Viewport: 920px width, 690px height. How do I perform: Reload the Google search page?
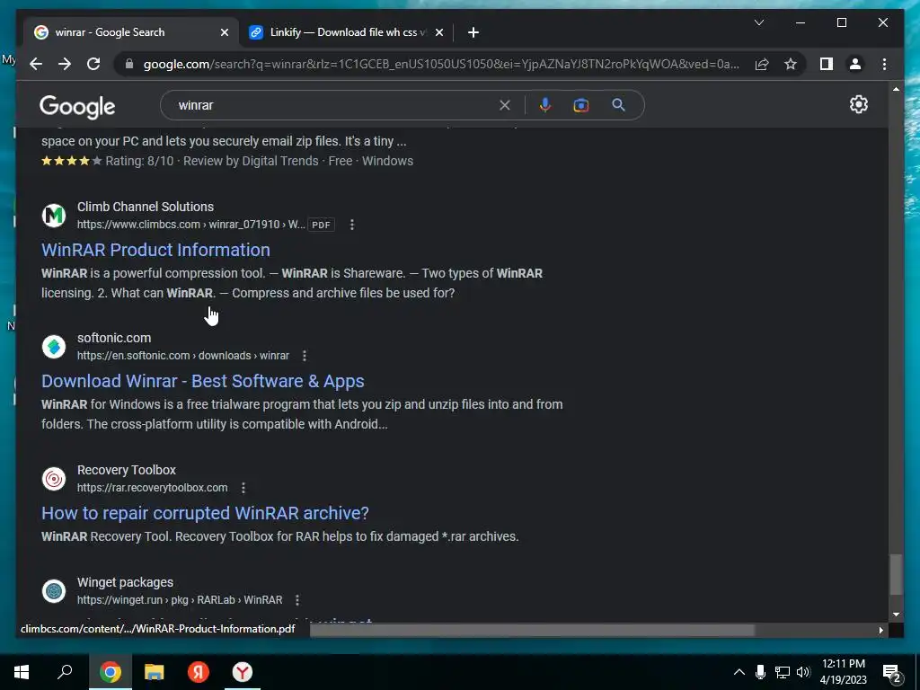tap(93, 64)
